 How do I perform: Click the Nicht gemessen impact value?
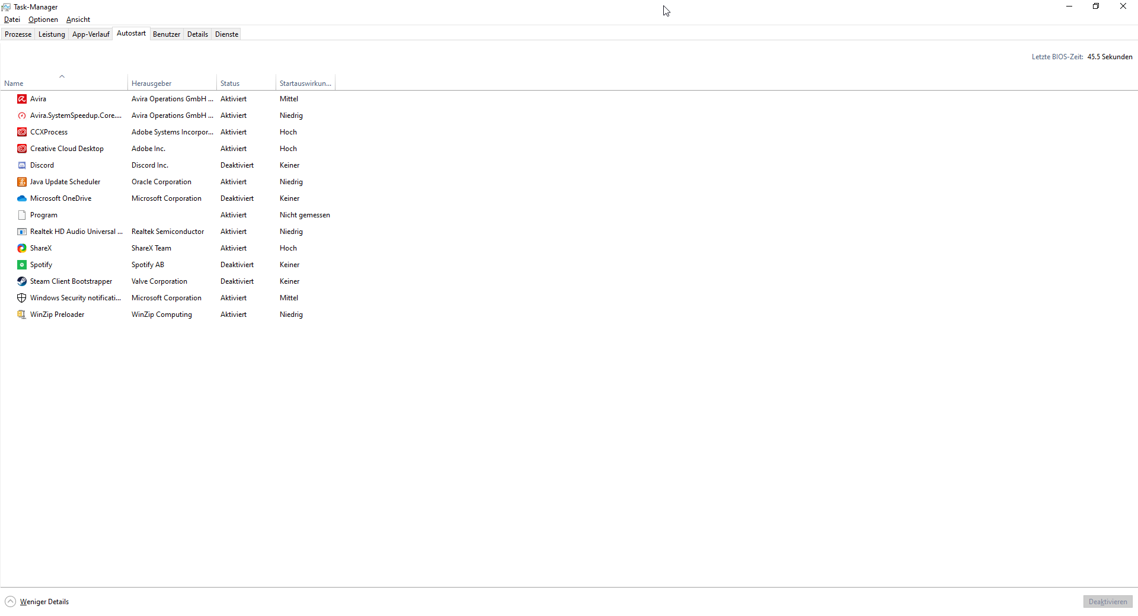pyautogui.click(x=305, y=215)
